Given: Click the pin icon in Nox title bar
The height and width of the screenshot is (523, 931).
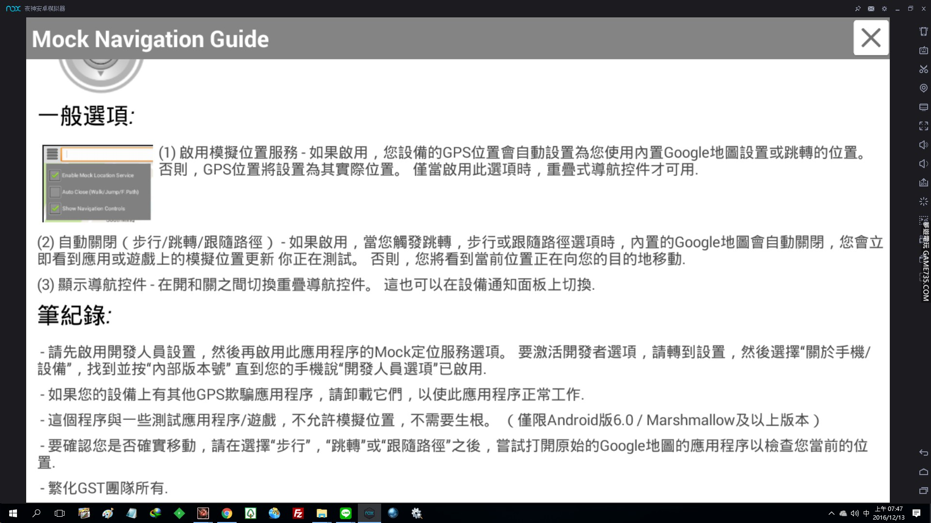Looking at the screenshot, I should tap(858, 9).
